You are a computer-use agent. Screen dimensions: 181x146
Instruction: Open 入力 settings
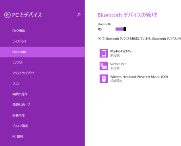(x=42, y=84)
